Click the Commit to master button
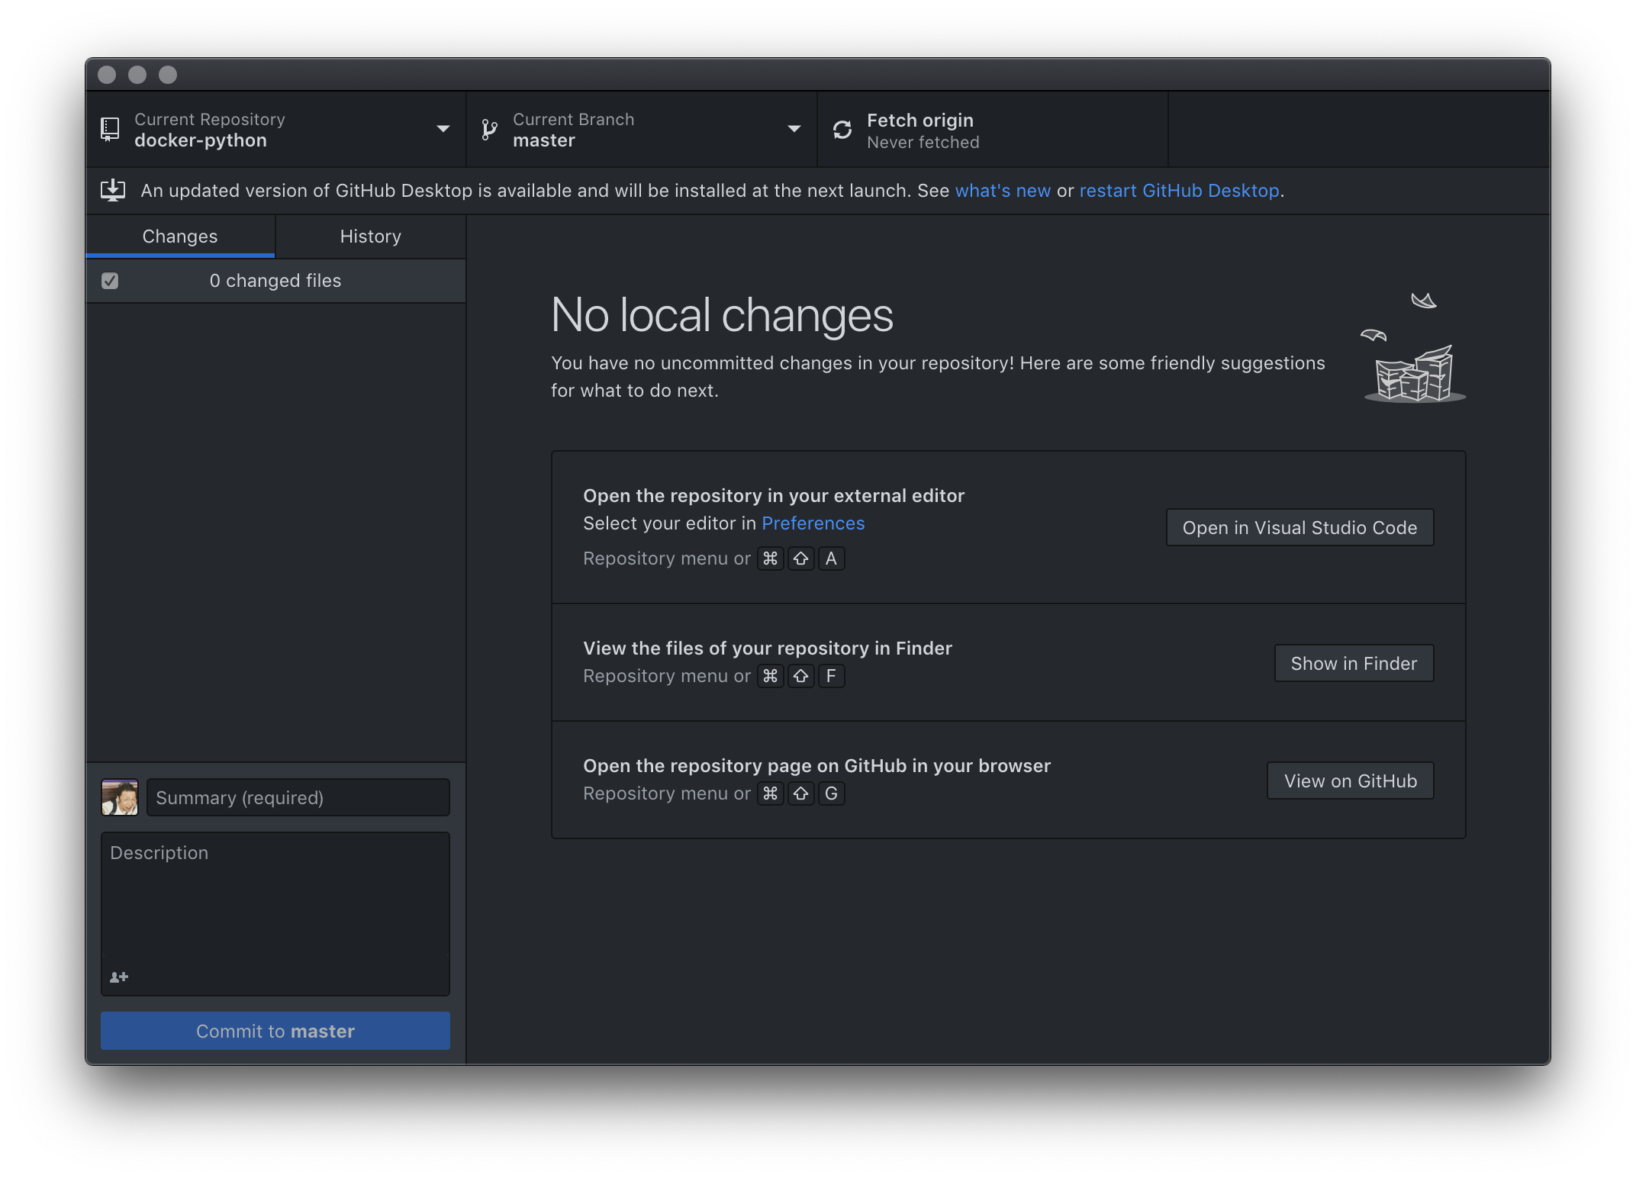 pyautogui.click(x=275, y=1031)
